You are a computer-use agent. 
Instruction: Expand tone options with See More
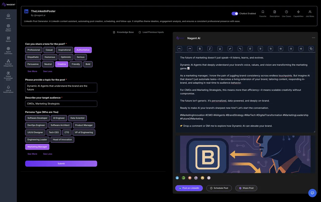[x=32, y=71]
